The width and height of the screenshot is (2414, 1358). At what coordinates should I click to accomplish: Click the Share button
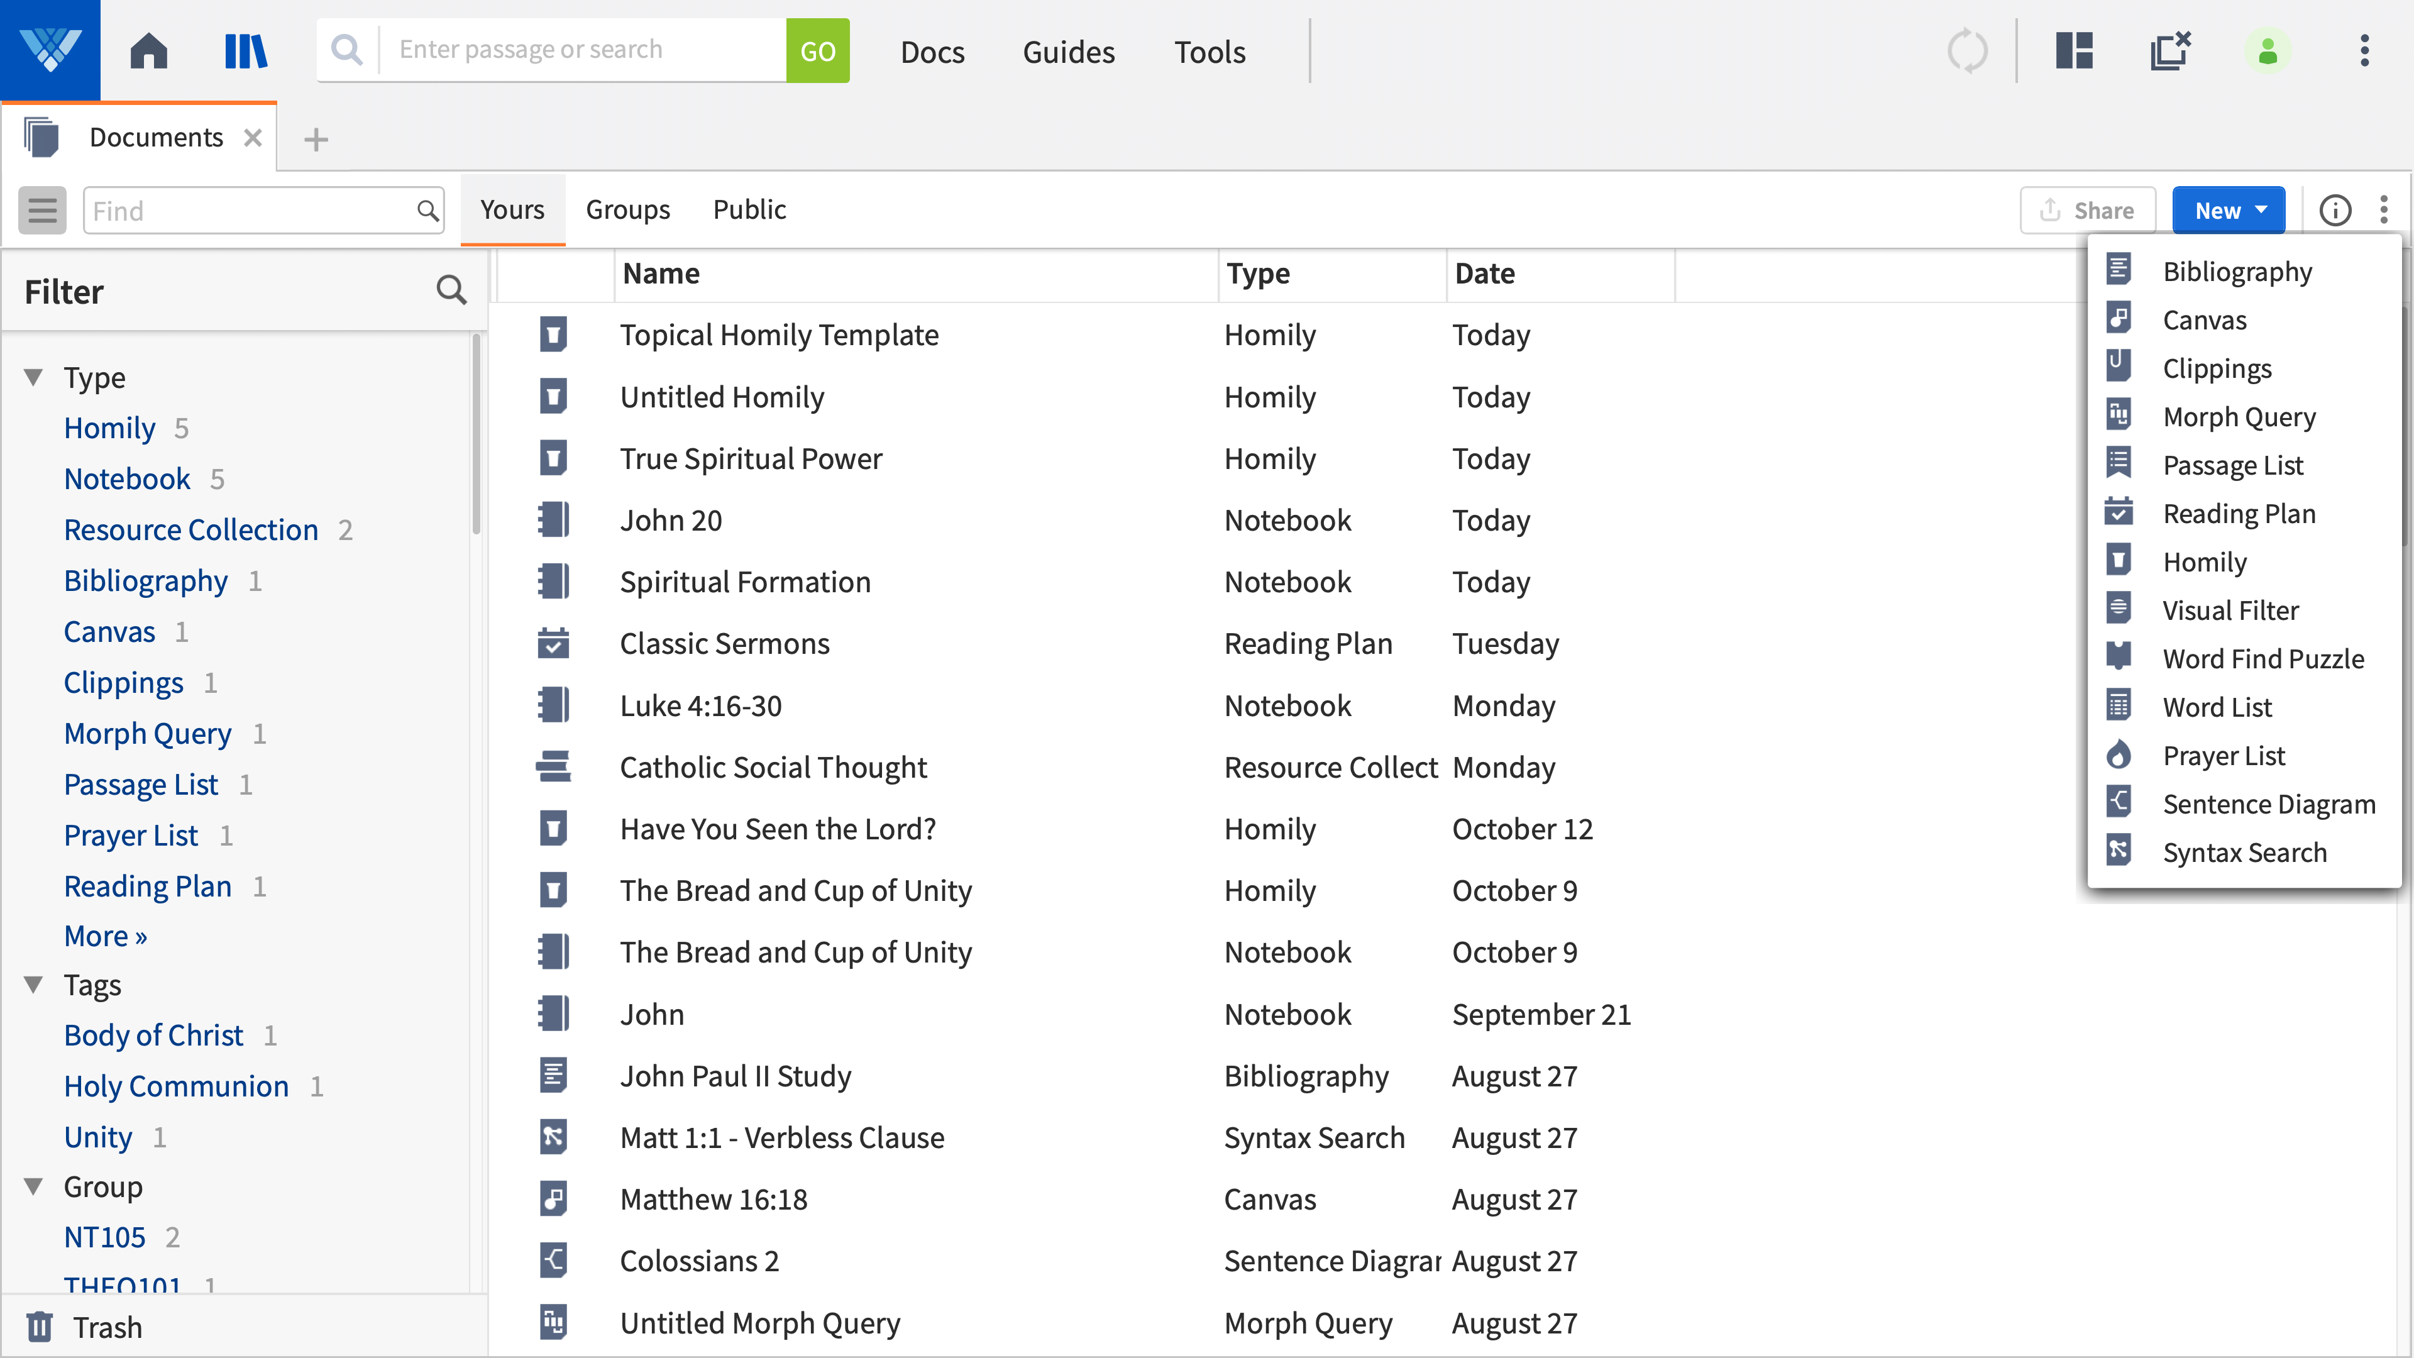pos(2088,209)
